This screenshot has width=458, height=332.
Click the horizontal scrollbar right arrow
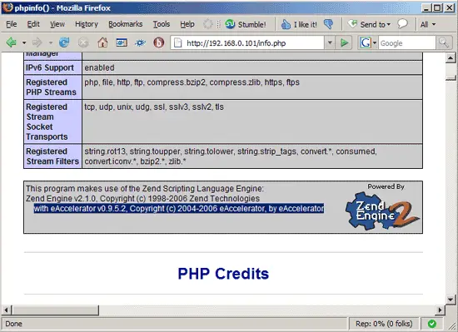440,310
